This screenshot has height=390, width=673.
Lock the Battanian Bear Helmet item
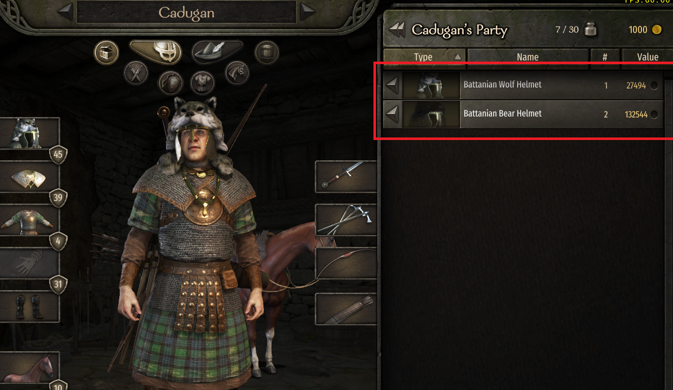(x=654, y=114)
